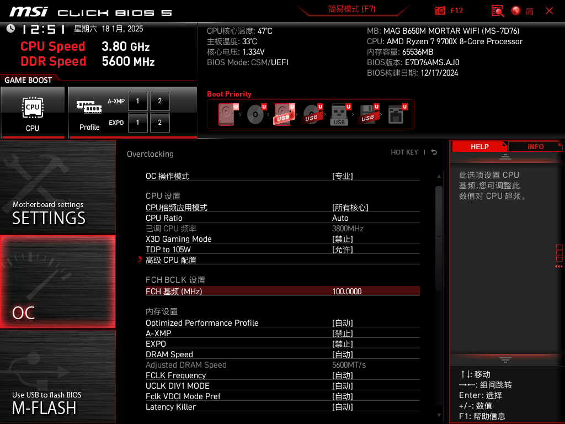Open the CPU倍频应用模式 option list

[x=282, y=208]
